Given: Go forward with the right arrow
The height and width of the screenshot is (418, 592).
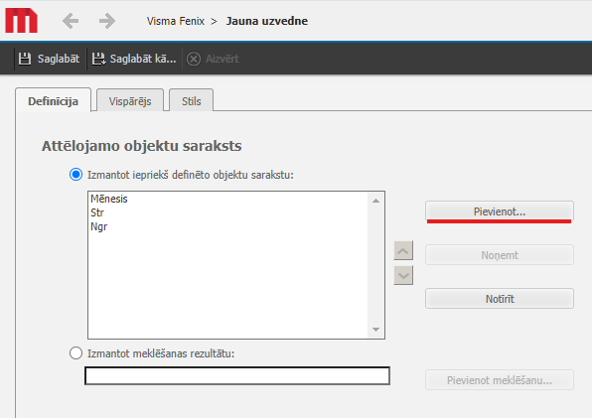Looking at the screenshot, I should tap(107, 21).
